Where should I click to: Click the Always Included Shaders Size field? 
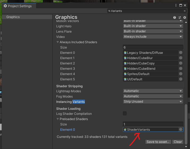pyautogui.click(x=153, y=47)
